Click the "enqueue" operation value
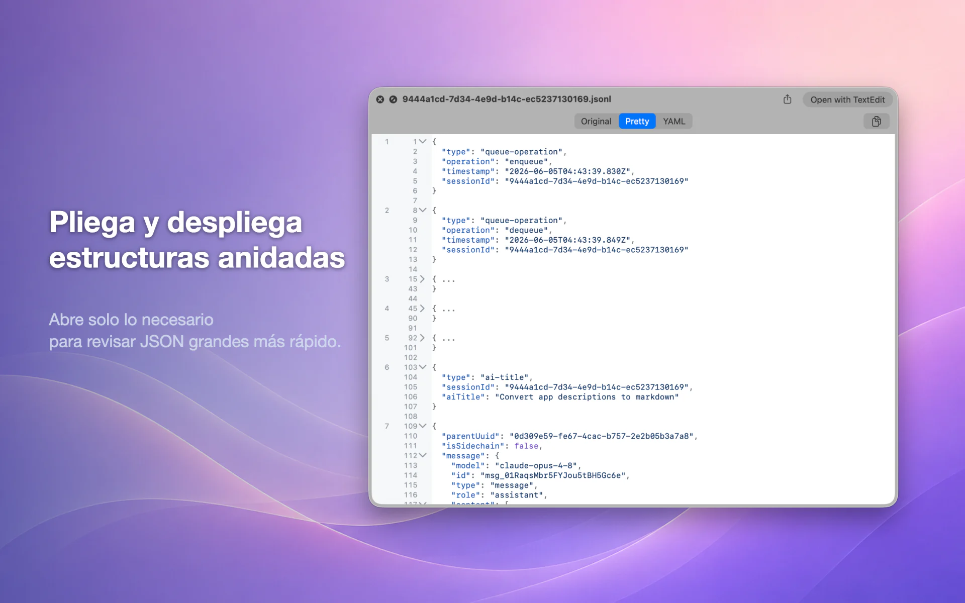The width and height of the screenshot is (965, 603). tap(526, 162)
